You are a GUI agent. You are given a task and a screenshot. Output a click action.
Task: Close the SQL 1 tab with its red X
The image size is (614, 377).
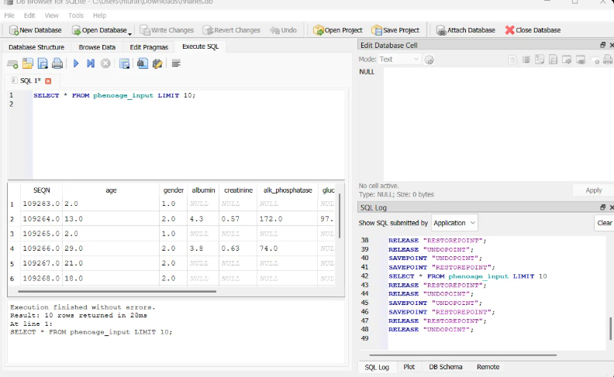(x=48, y=81)
